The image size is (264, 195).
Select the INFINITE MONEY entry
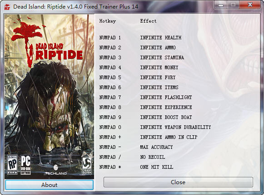159,67
